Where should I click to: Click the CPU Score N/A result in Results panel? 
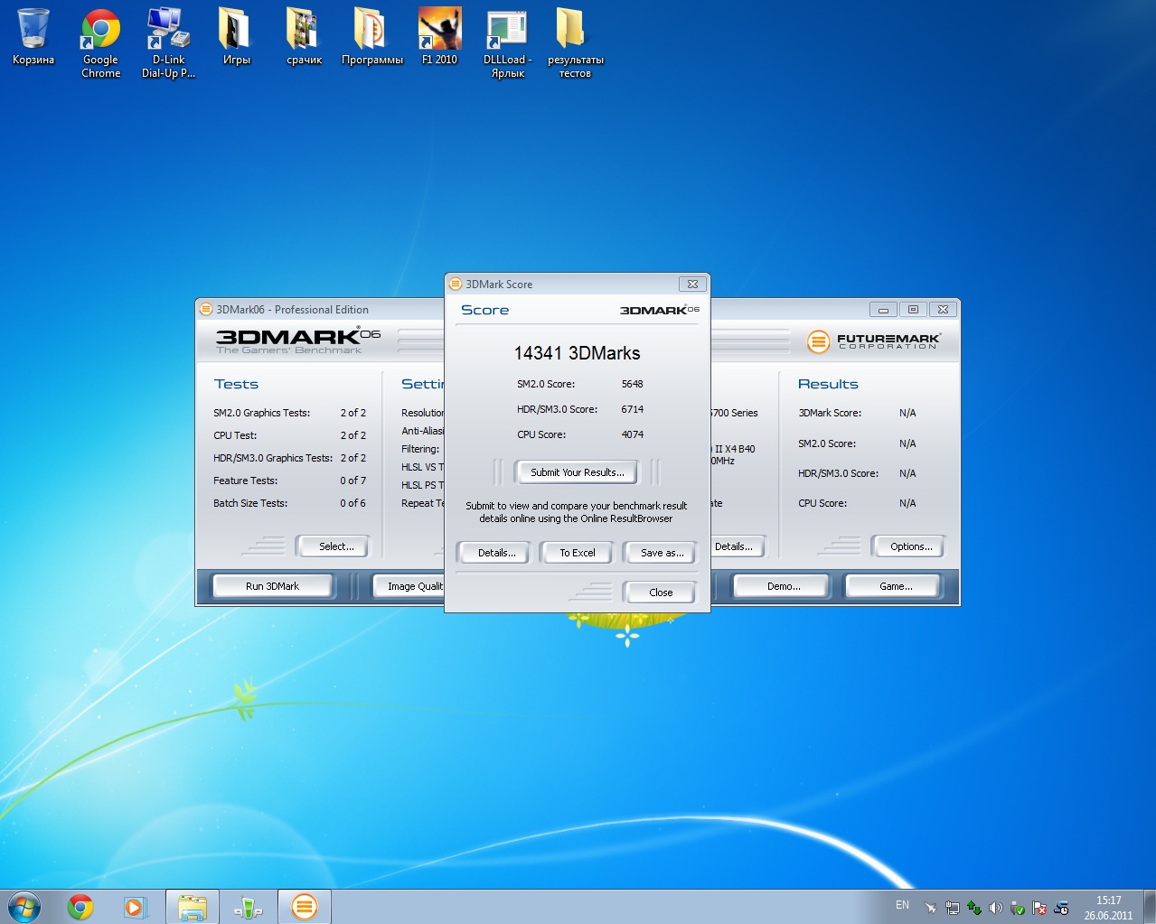[x=907, y=503]
